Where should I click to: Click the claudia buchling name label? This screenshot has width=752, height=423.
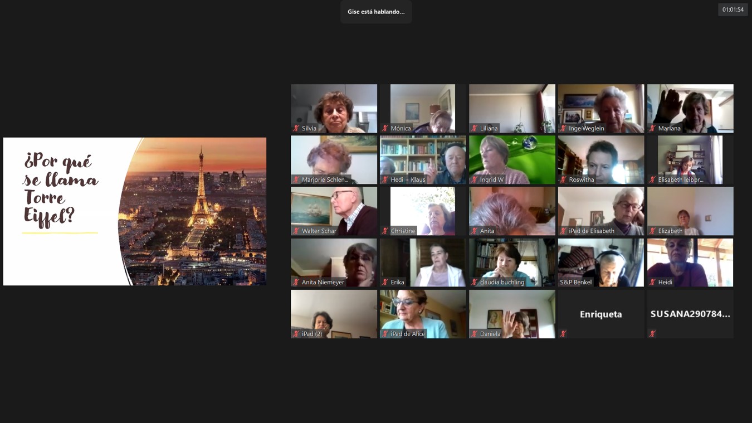(502, 283)
